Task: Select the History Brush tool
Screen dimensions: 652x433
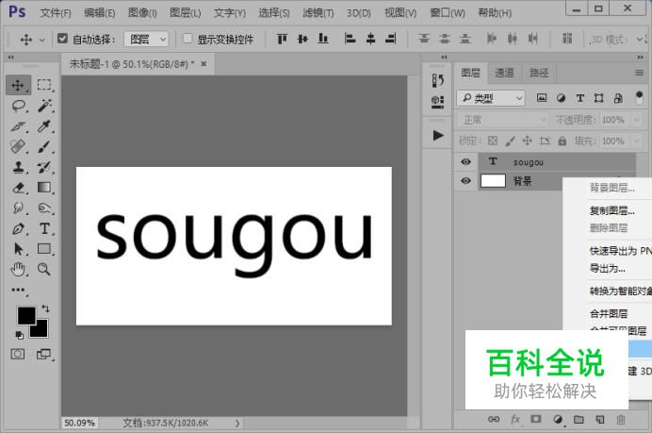Action: point(44,167)
